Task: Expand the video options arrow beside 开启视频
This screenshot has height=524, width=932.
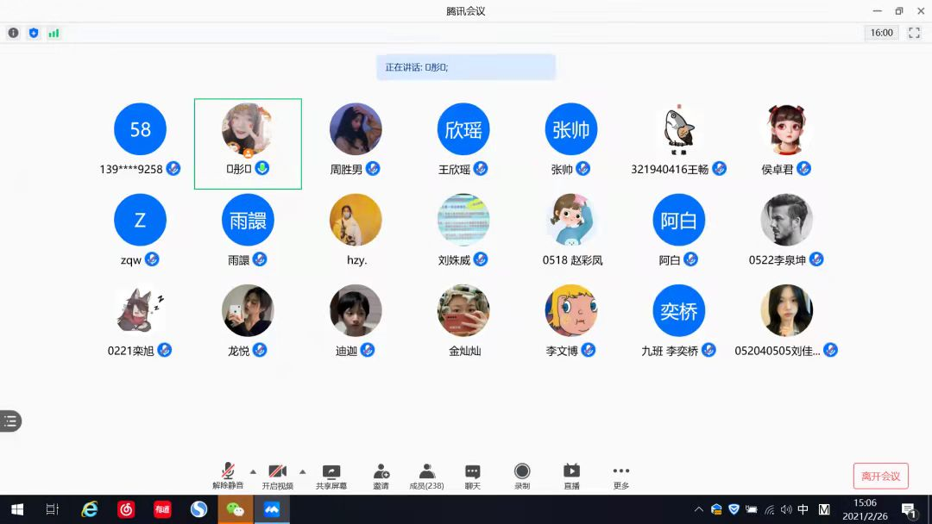Action: (303, 471)
